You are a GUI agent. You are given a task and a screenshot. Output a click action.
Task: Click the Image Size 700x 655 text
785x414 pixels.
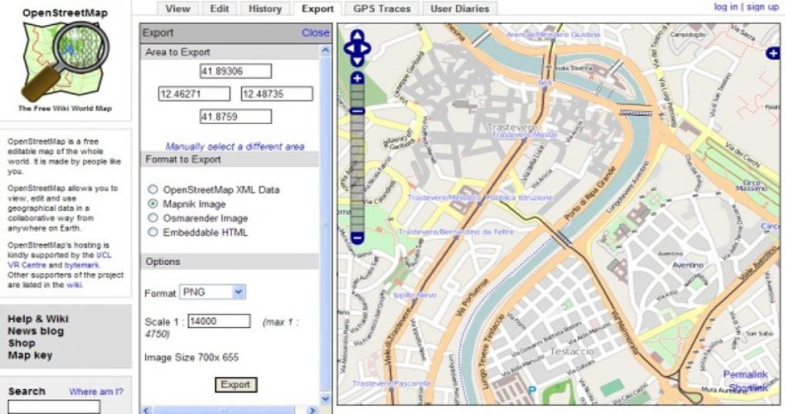(191, 357)
